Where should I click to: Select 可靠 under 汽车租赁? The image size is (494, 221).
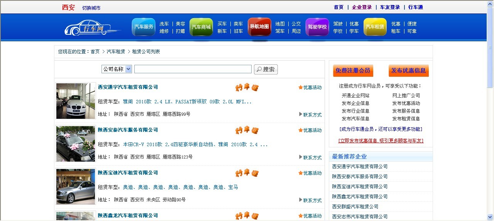(412, 31)
